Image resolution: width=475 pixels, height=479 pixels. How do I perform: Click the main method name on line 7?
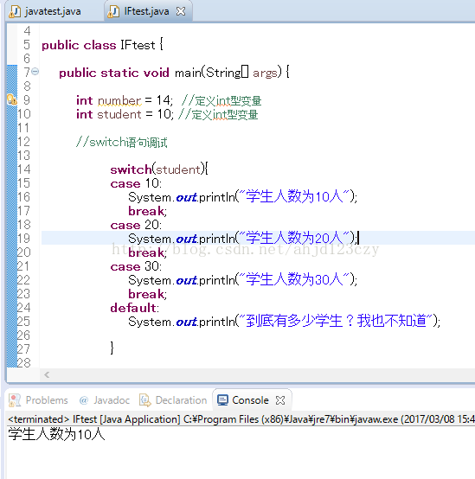pos(188,73)
